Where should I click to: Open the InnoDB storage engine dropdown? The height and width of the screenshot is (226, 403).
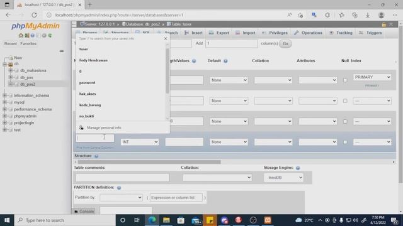(x=283, y=178)
